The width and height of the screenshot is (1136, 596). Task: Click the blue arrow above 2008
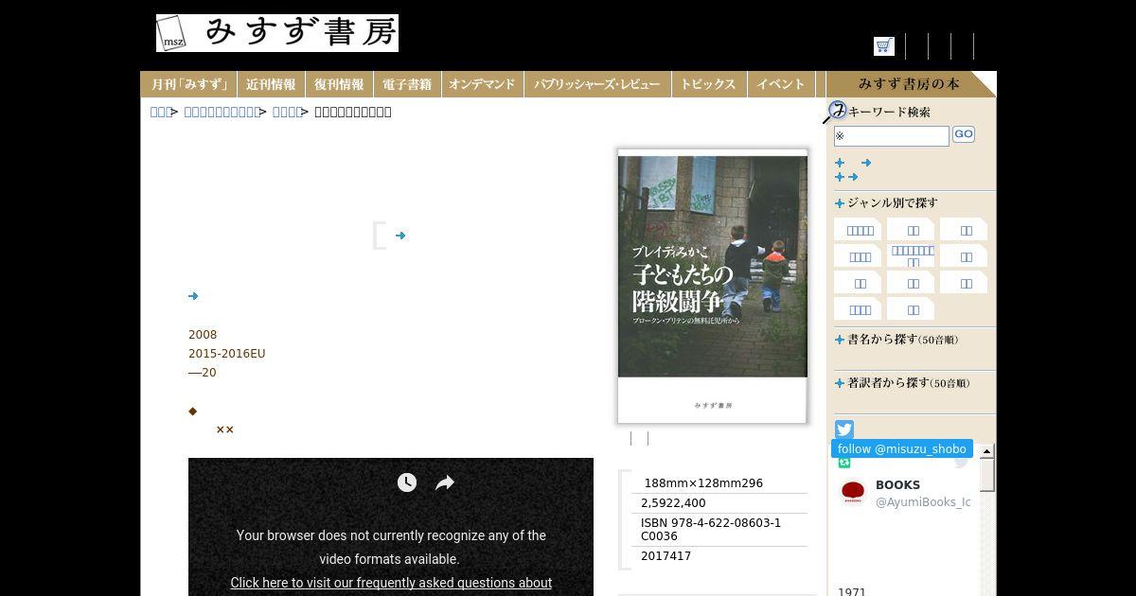click(193, 296)
